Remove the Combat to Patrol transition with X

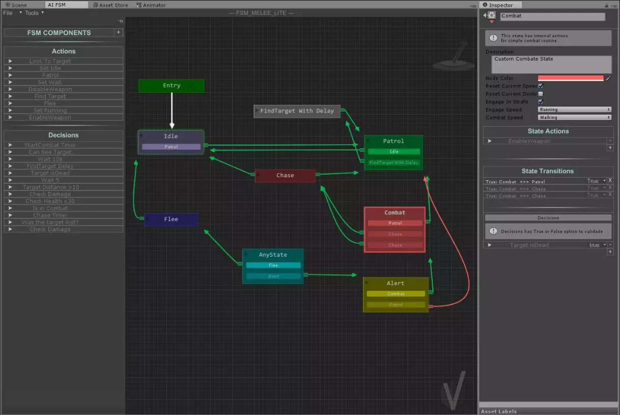pos(610,181)
